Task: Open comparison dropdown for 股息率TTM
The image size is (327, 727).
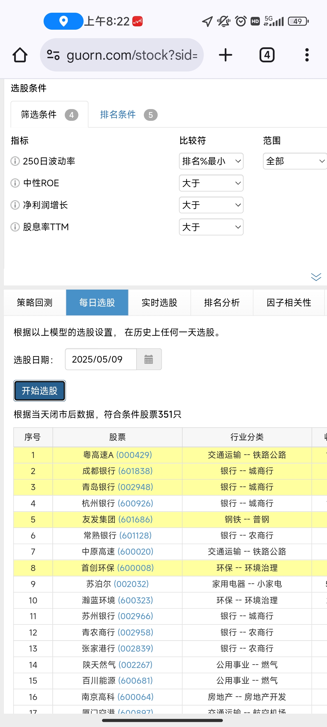Action: (211, 227)
